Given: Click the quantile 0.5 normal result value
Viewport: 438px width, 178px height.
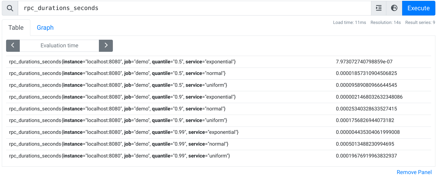Looking at the screenshot, I should coord(367,73).
